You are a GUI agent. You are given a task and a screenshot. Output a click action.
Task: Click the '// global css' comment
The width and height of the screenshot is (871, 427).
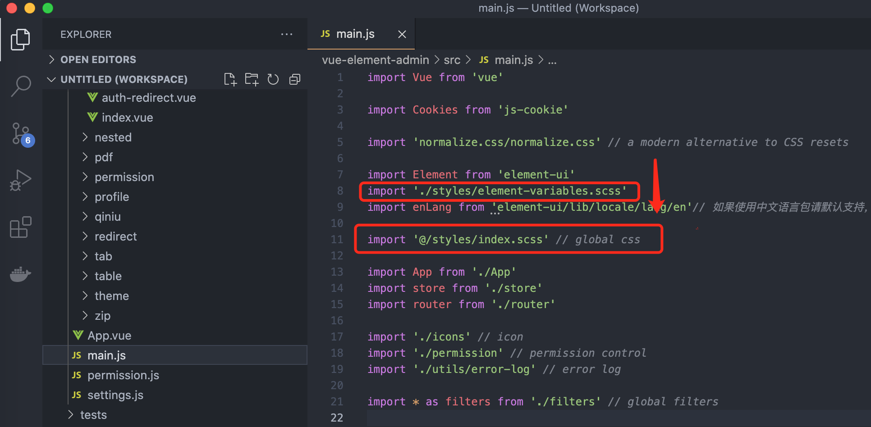pyautogui.click(x=598, y=240)
